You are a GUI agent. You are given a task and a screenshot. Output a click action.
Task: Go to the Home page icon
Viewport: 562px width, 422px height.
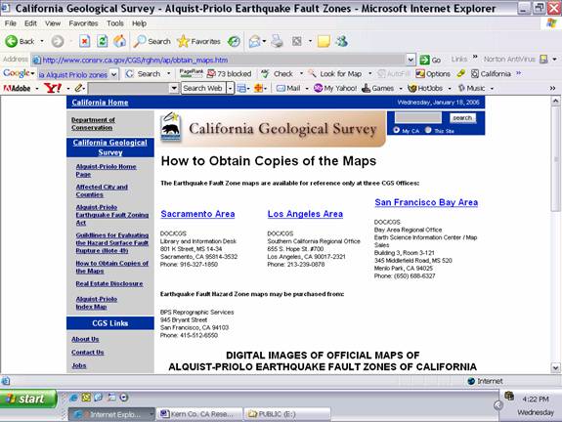coord(119,42)
